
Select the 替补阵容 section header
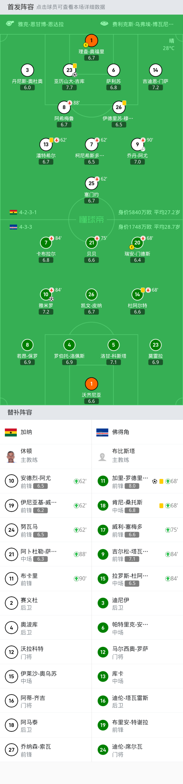coord(20,412)
